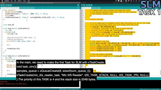Screen dimensions: 161x90
Task: Open Arduino application menu
Action: pyautogui.click(x=7, y=1)
